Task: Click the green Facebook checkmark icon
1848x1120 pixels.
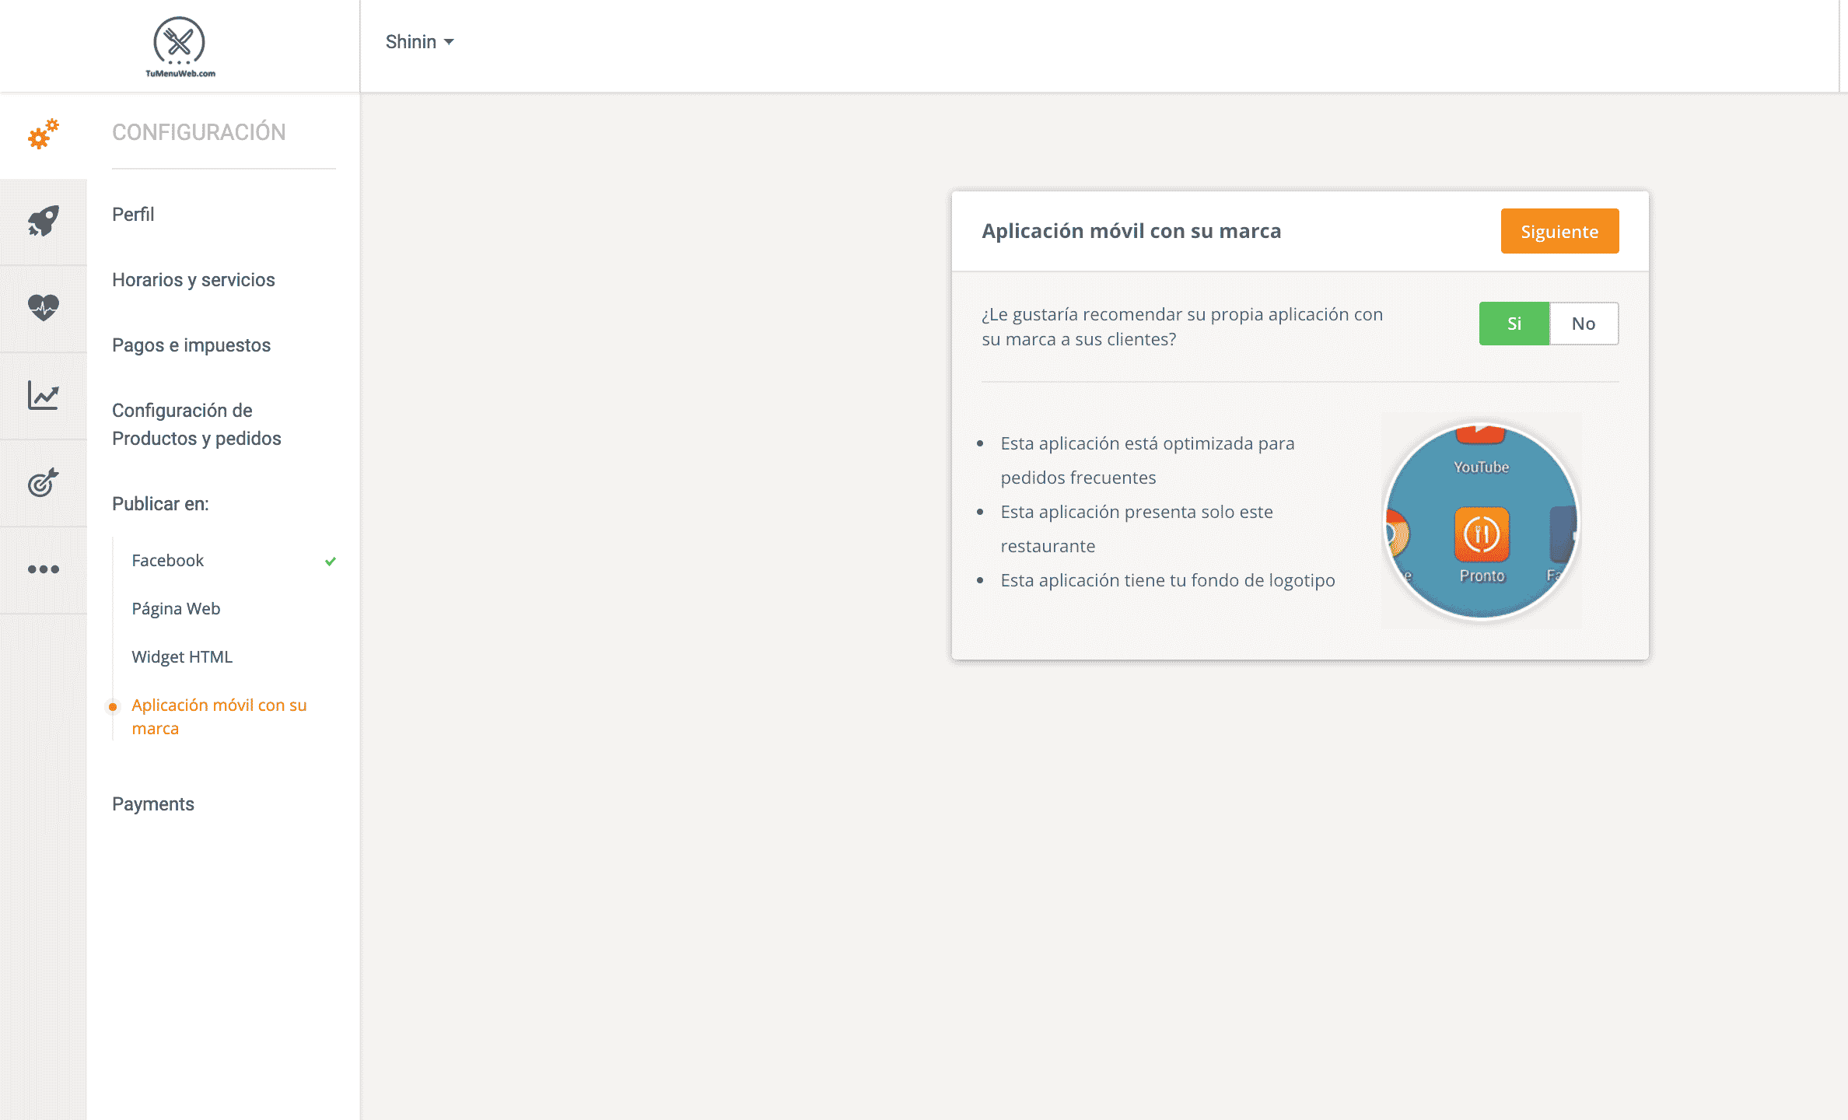Action: pyautogui.click(x=331, y=561)
